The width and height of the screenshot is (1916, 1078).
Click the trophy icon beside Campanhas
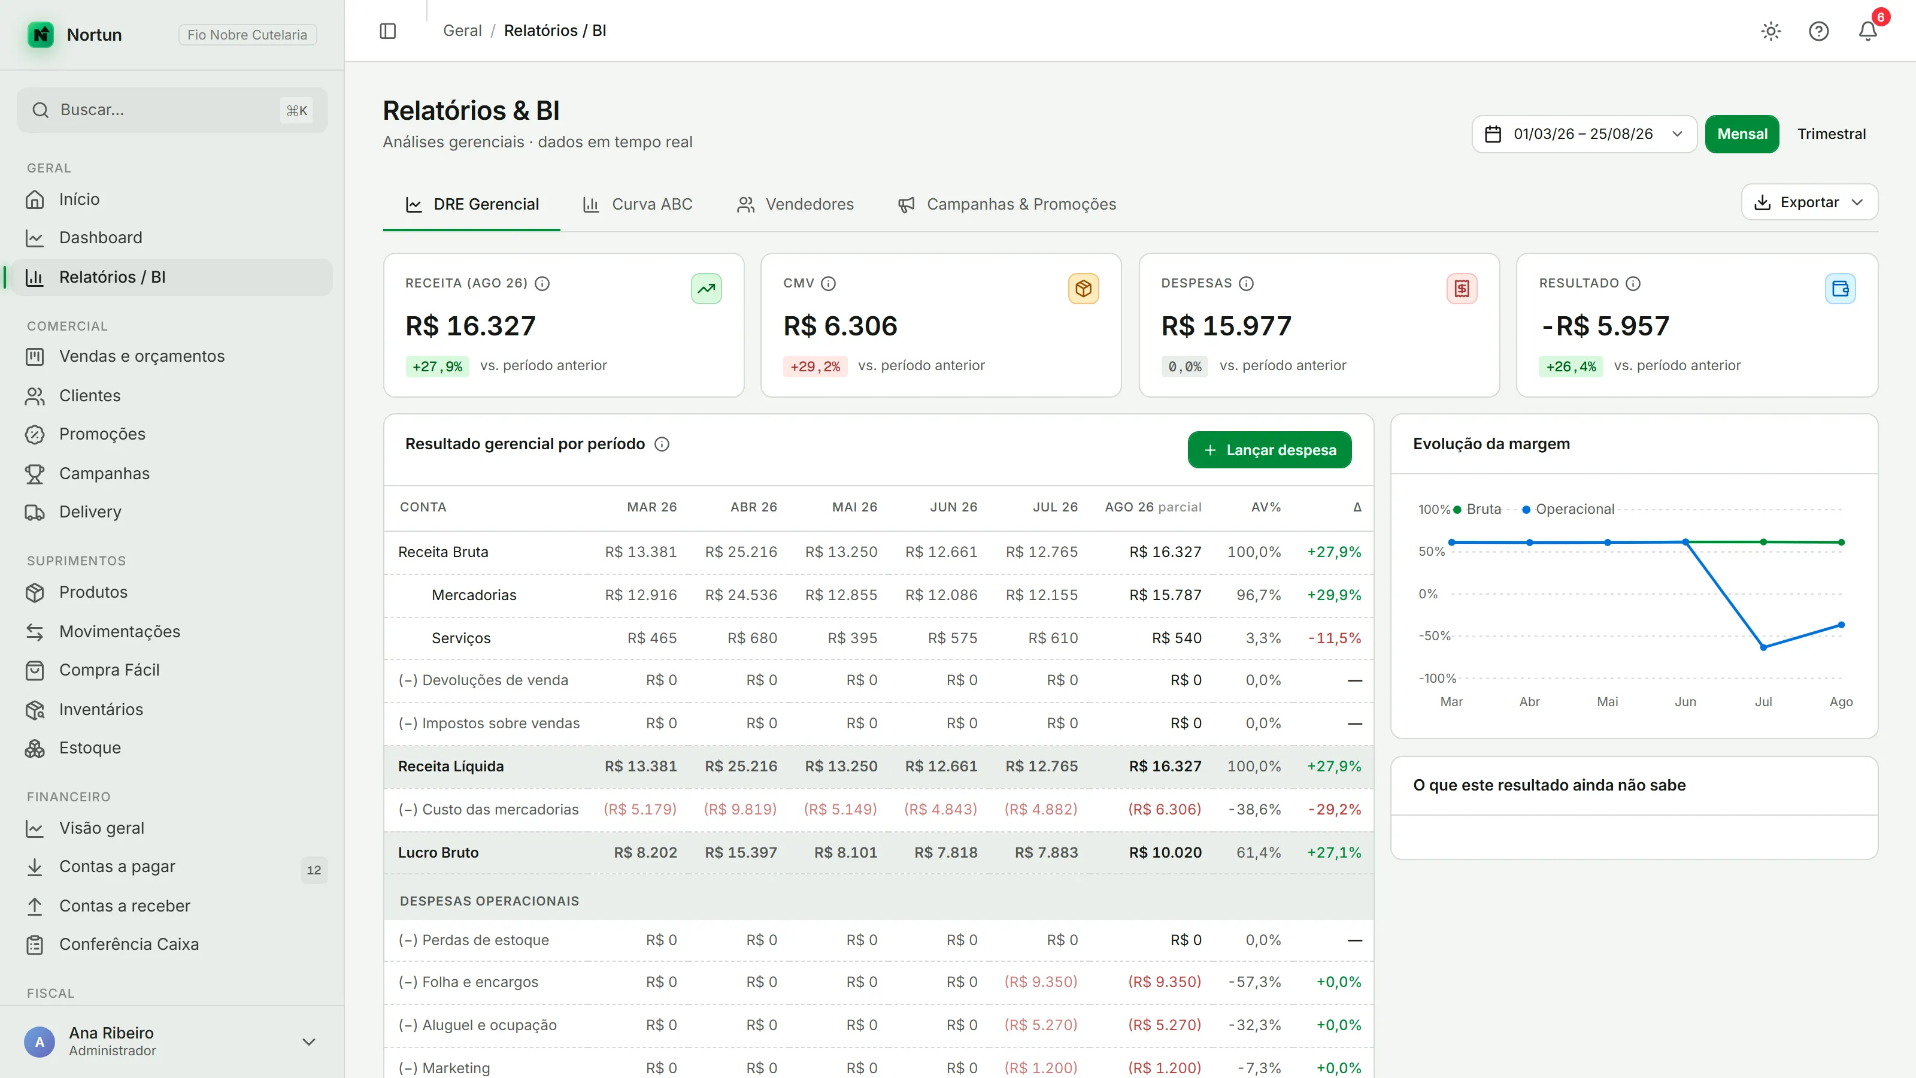point(34,474)
